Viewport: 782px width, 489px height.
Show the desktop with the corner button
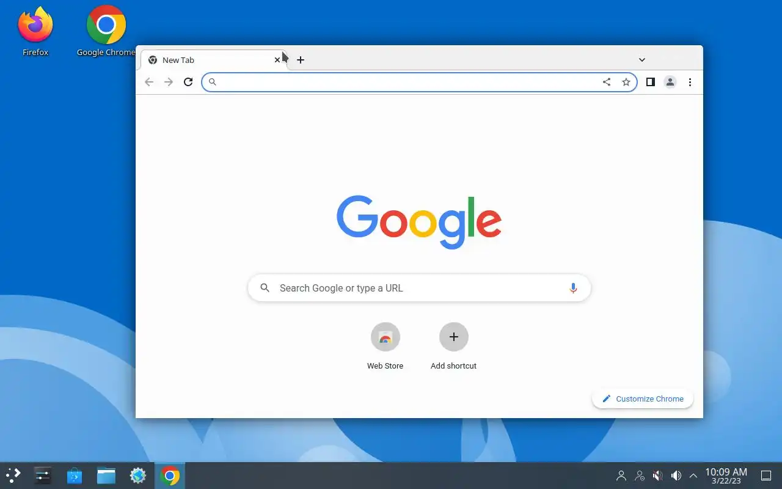click(x=766, y=476)
